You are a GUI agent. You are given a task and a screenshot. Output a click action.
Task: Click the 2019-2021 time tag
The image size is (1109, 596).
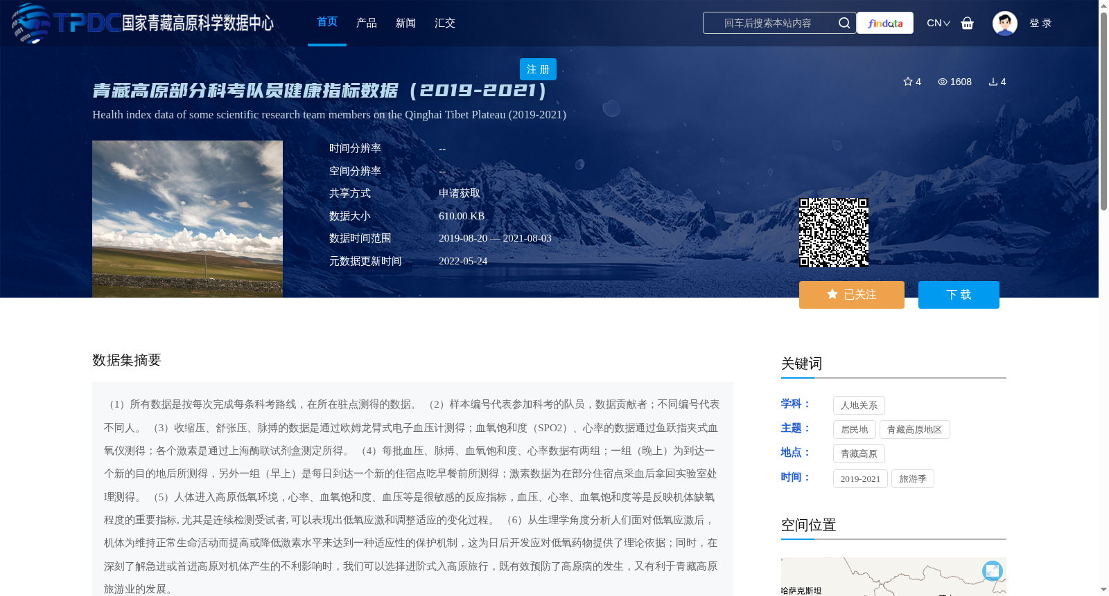point(860,478)
